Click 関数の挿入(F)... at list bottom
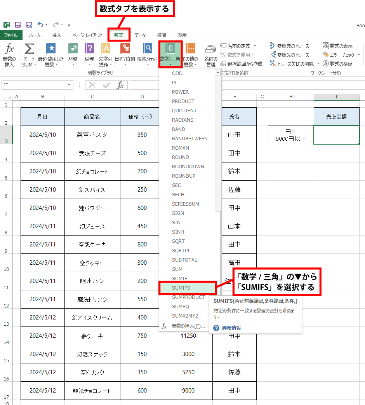The image size is (365, 405). tap(184, 326)
